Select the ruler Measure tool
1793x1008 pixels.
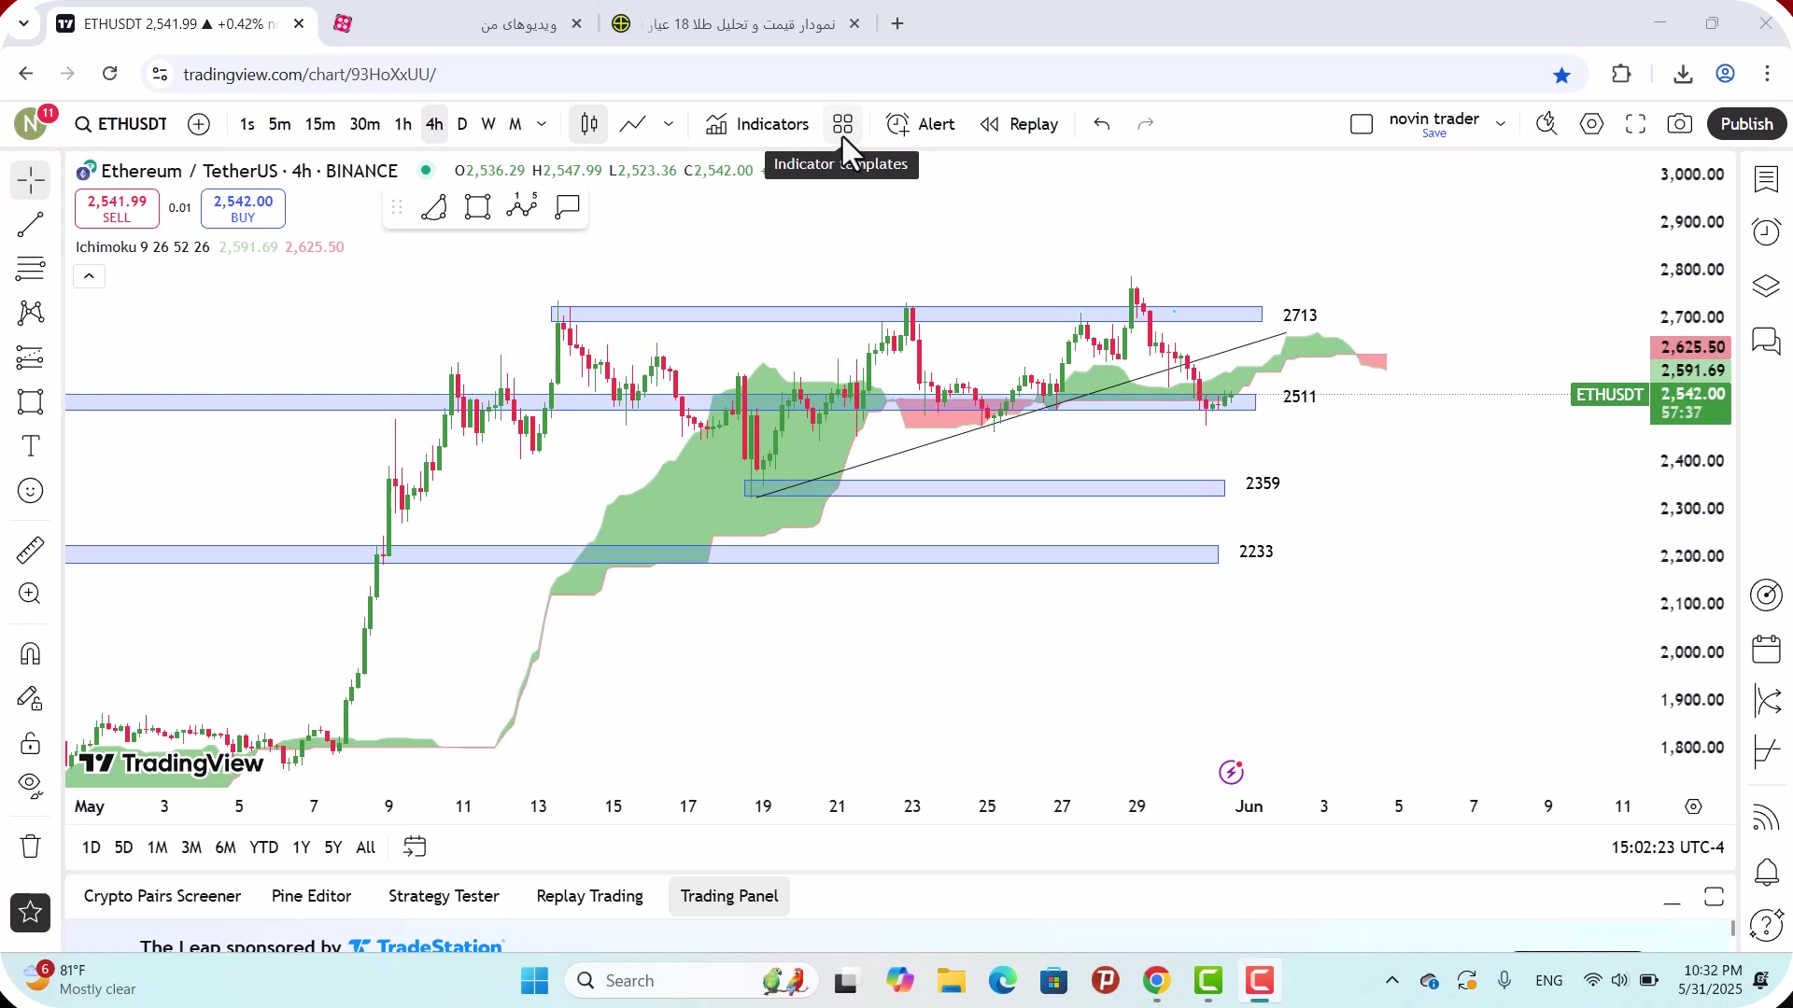click(x=30, y=550)
